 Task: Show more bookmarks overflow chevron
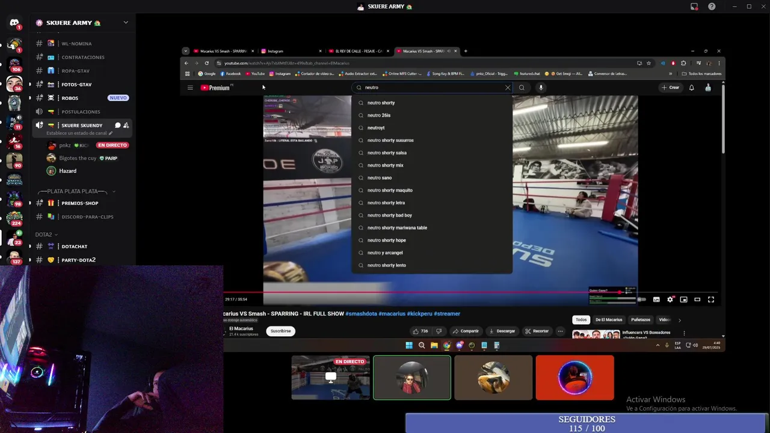click(x=670, y=73)
